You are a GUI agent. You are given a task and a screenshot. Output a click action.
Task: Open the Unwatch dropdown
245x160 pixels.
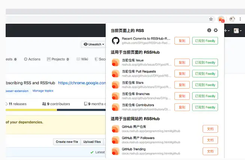(94, 44)
